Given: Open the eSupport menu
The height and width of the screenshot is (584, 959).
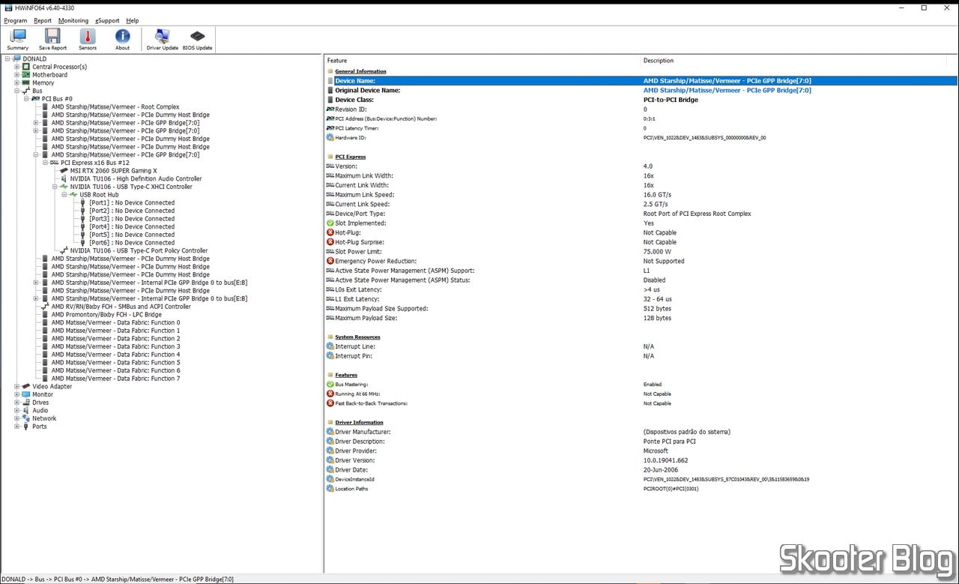Looking at the screenshot, I should [107, 20].
